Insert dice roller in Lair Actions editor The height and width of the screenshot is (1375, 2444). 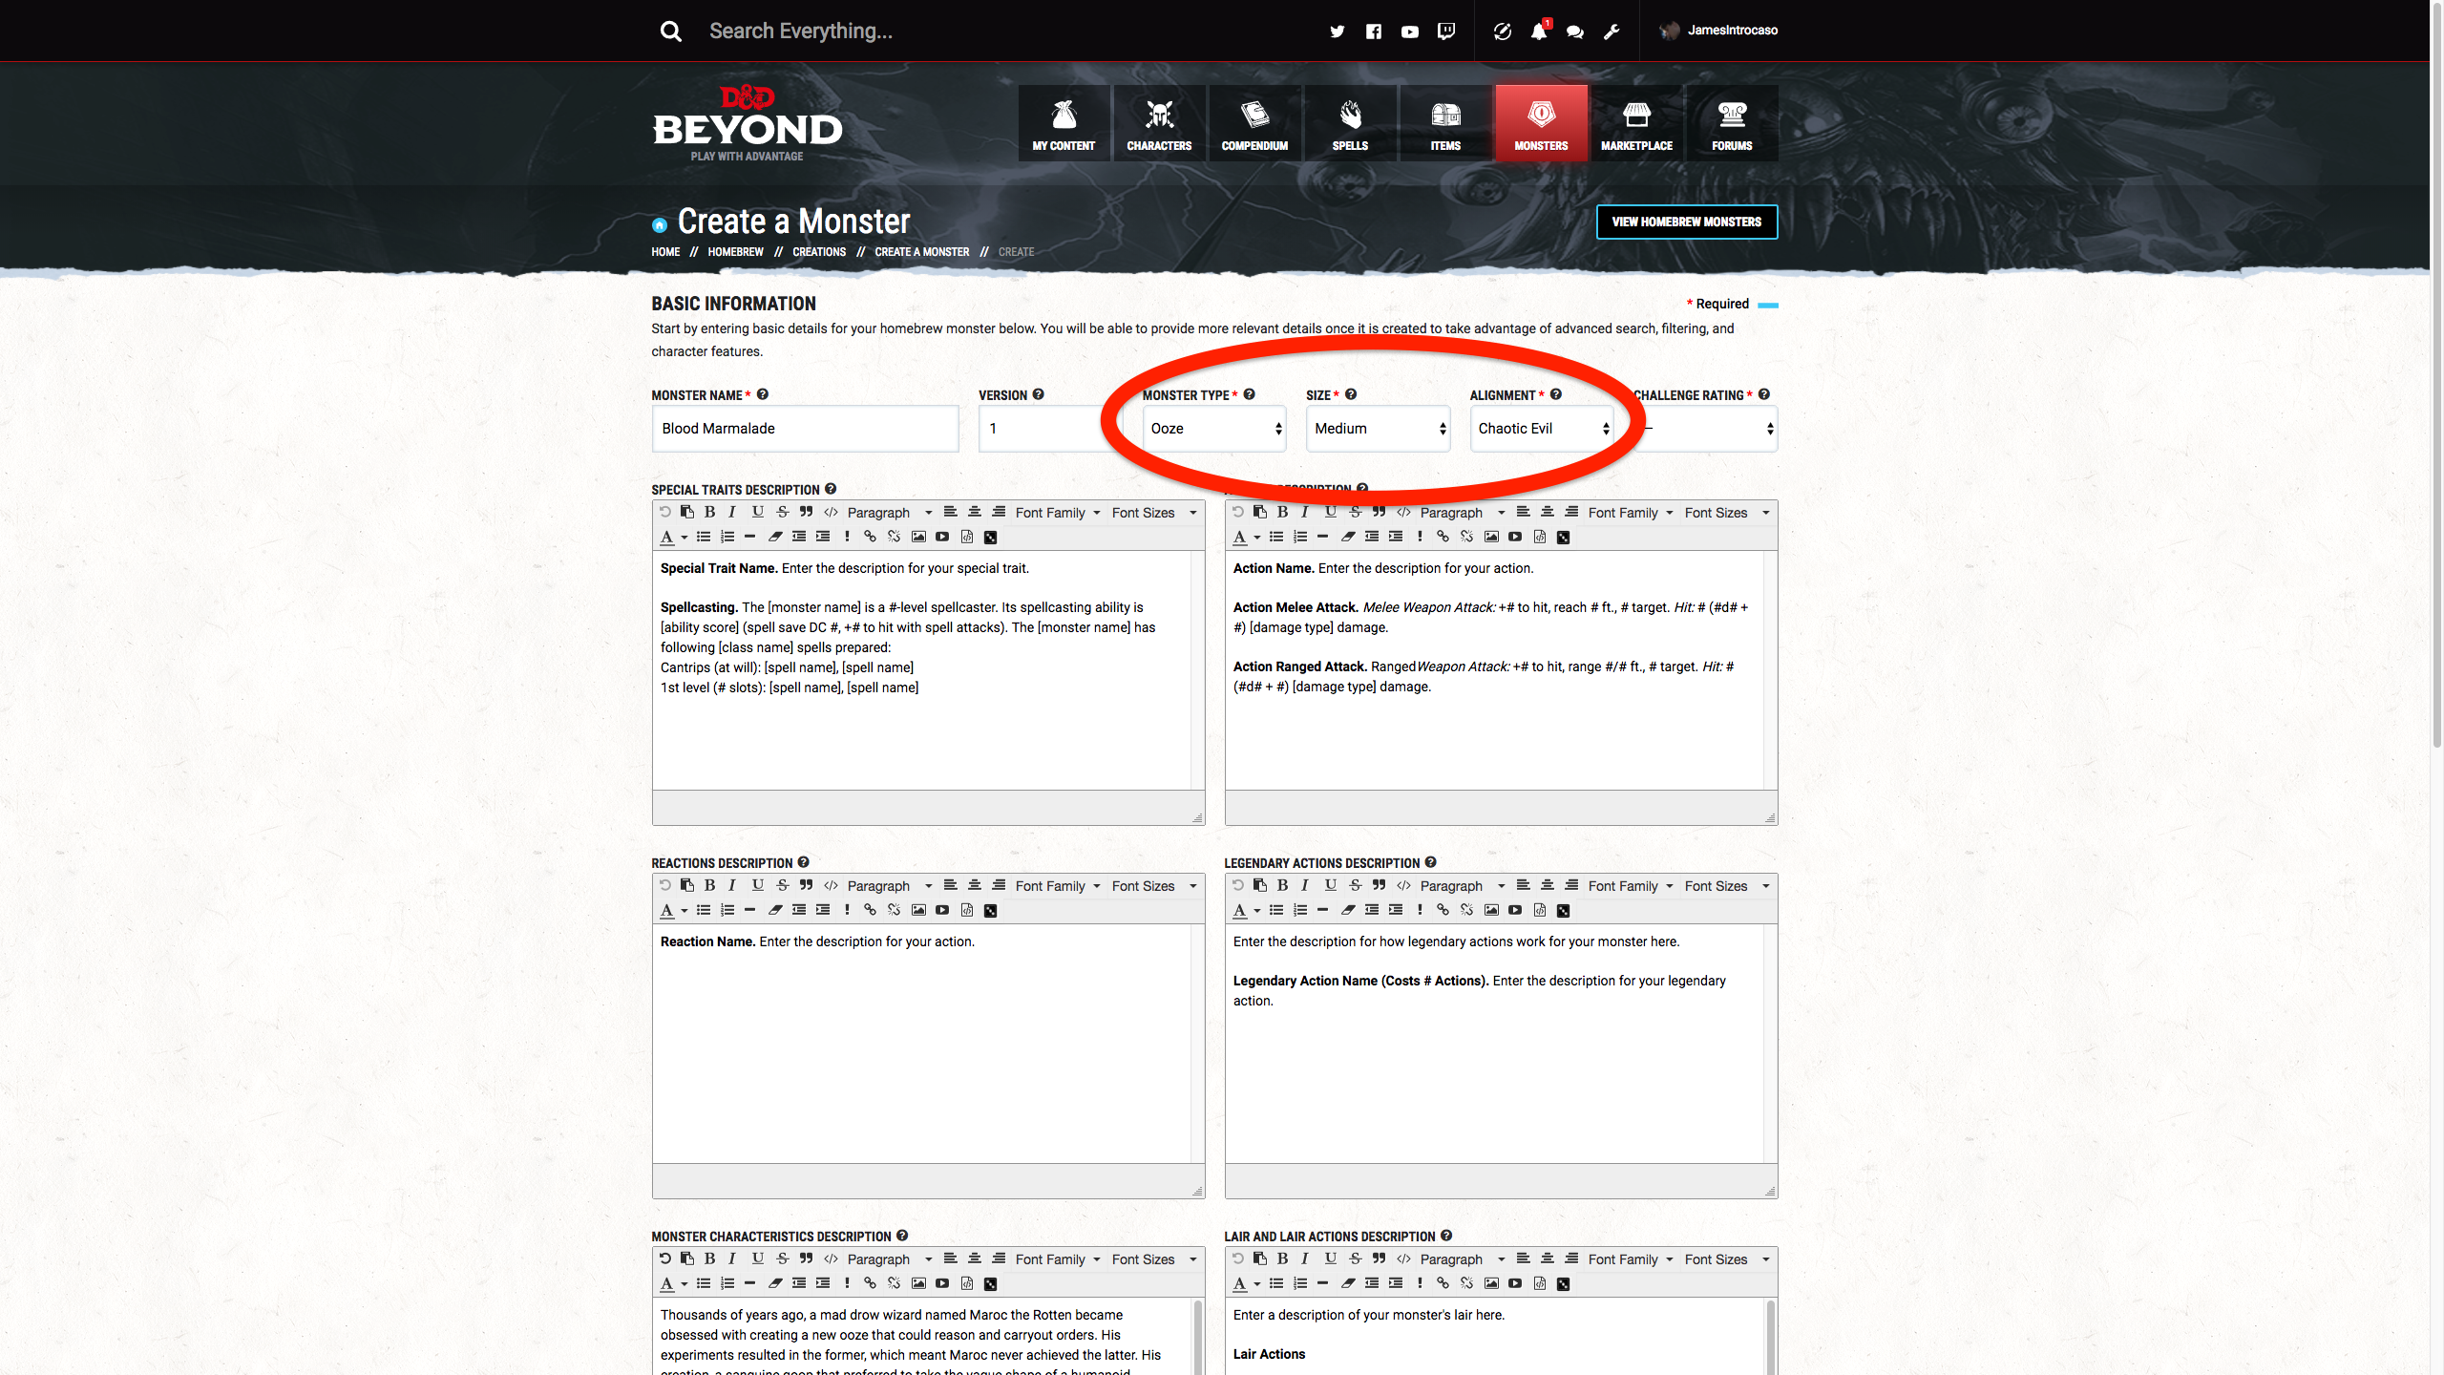1564,1283
